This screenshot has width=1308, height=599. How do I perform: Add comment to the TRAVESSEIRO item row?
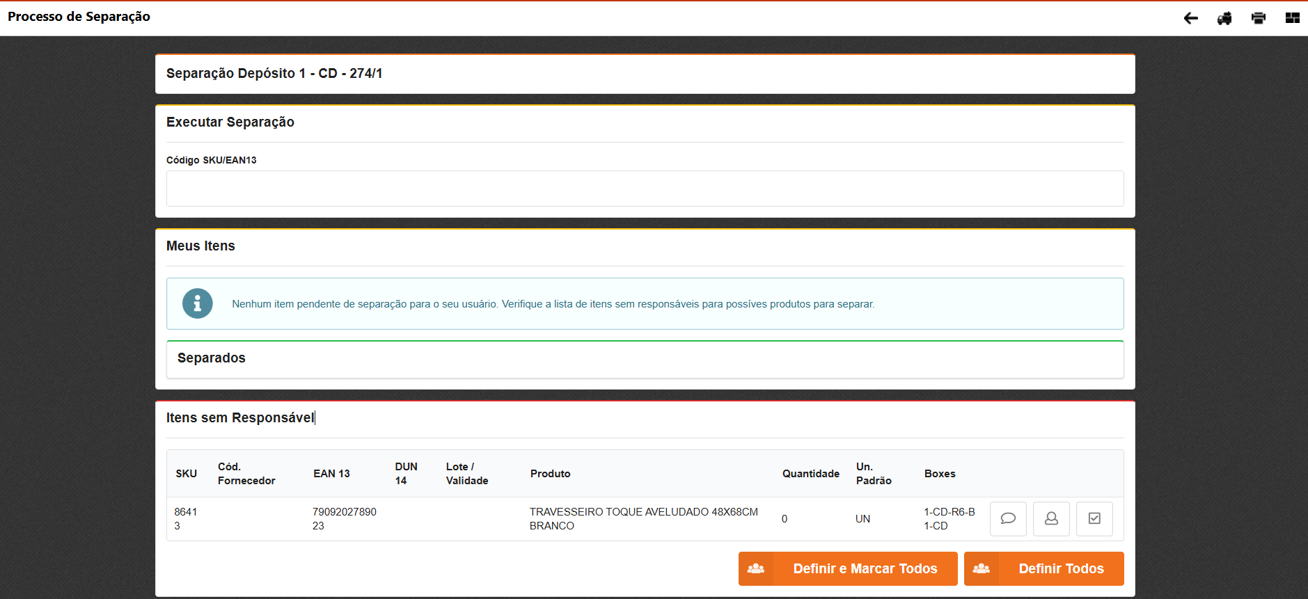pos(1007,519)
